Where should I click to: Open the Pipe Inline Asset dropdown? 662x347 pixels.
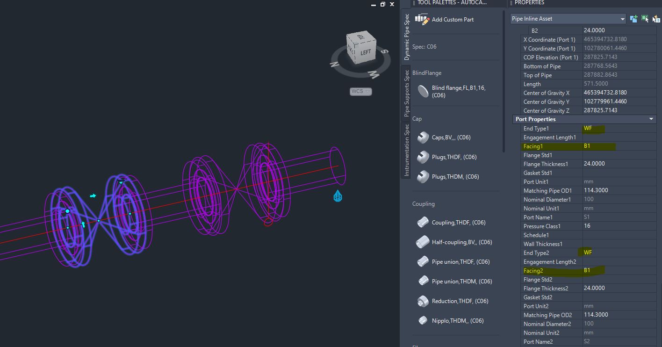tap(622, 18)
